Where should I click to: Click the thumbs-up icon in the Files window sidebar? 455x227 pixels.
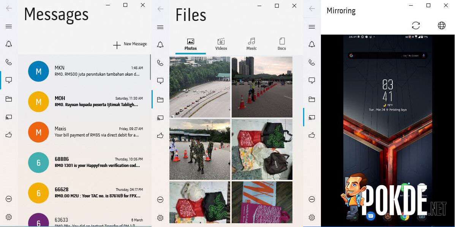coord(160,135)
